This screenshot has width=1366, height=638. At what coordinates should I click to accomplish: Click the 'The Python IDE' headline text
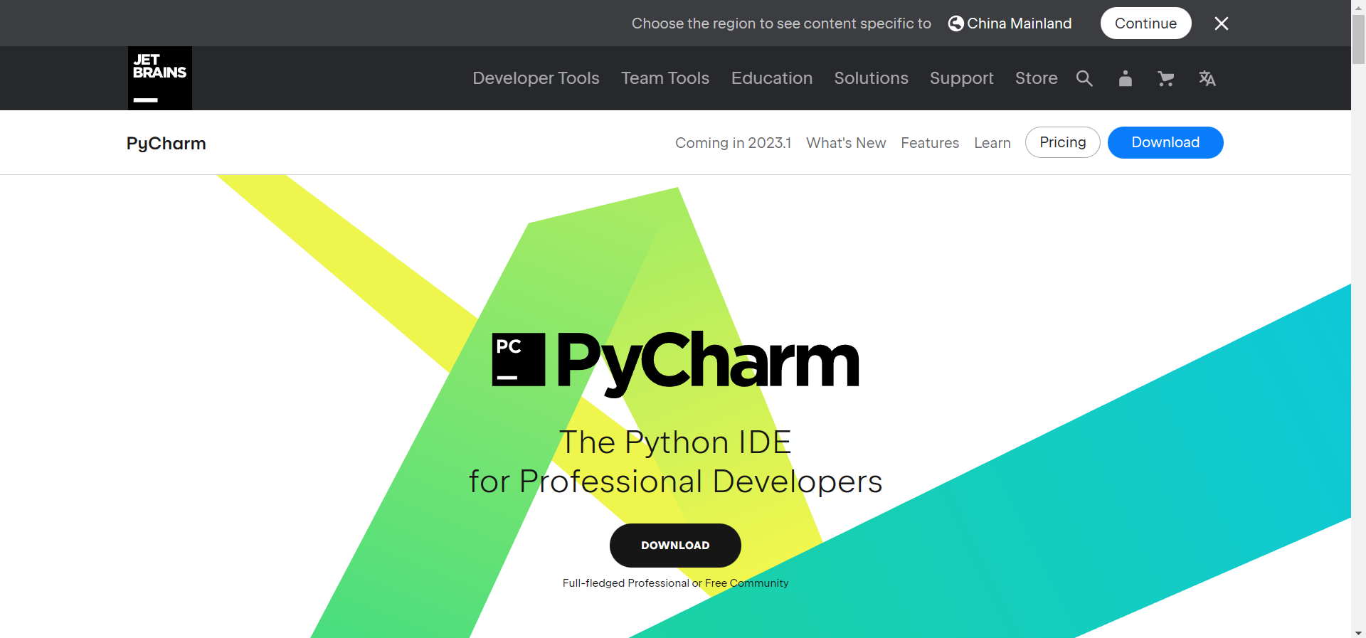(675, 442)
